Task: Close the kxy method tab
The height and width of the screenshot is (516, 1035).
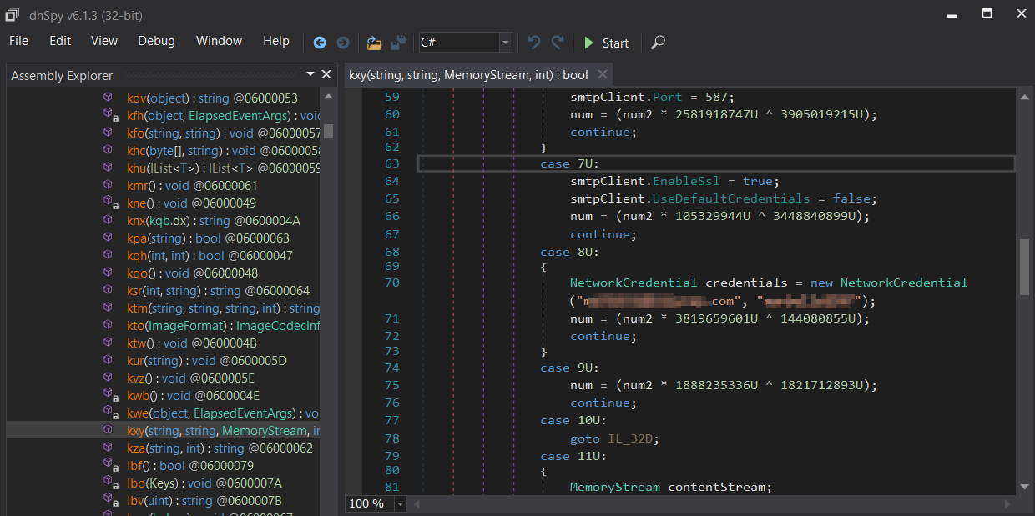Action: (x=603, y=75)
